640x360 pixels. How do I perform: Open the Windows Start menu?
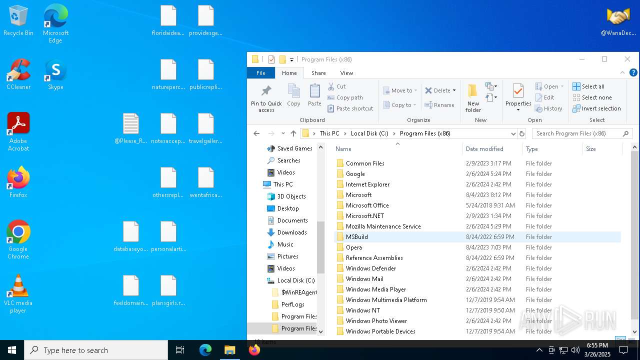pyautogui.click(x=12, y=350)
